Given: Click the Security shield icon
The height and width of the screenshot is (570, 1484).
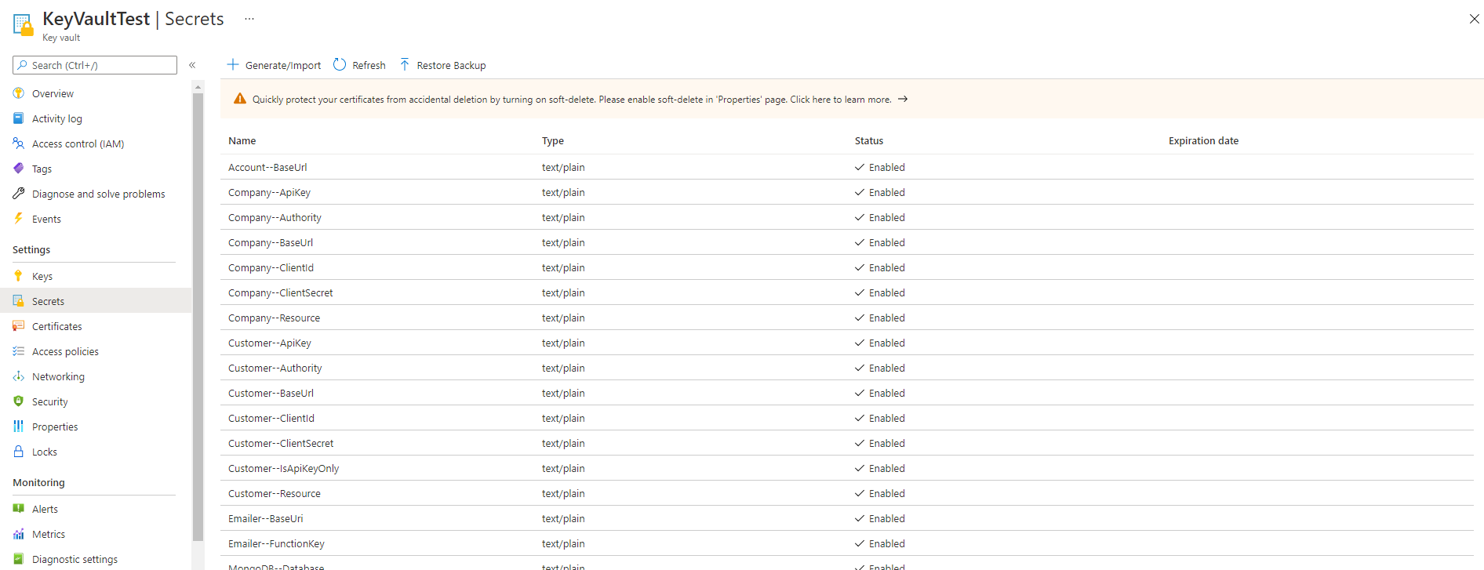Looking at the screenshot, I should click(x=19, y=401).
